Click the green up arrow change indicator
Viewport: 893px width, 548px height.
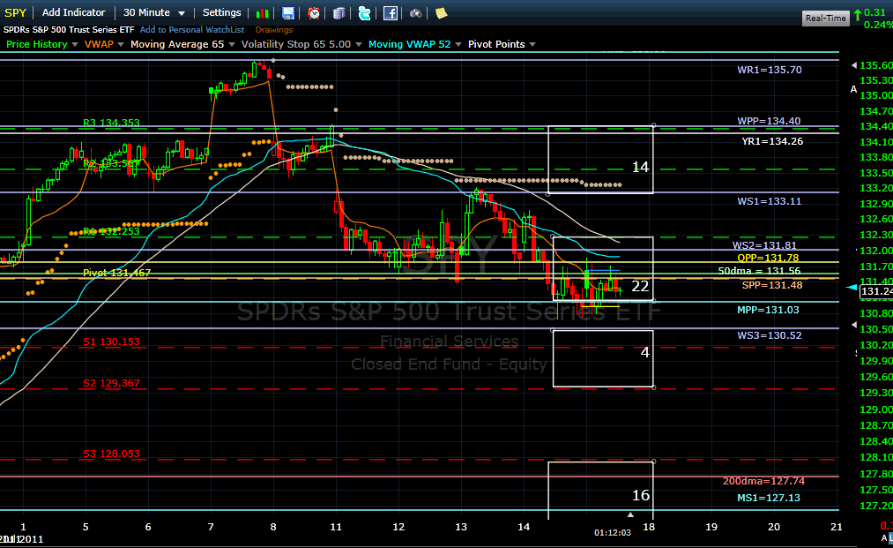coord(857,15)
